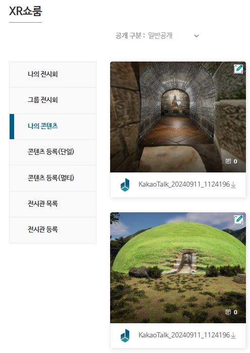Click comment count icon on tunnel image
Screen dimensions: 250x353
(x=228, y=161)
